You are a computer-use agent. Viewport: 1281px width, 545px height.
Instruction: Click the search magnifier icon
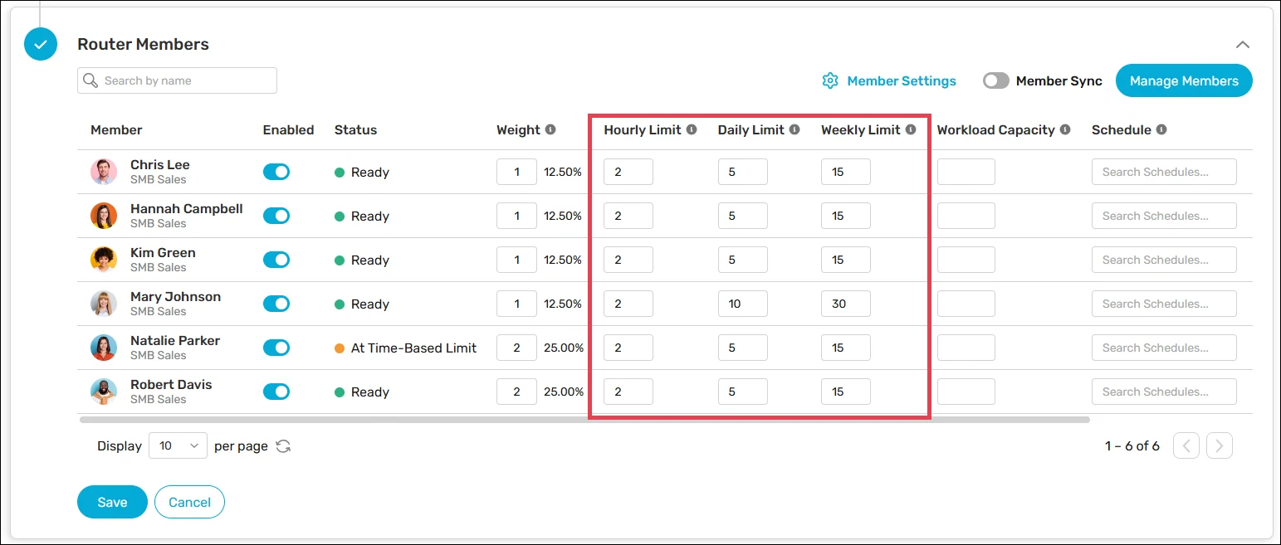[91, 80]
